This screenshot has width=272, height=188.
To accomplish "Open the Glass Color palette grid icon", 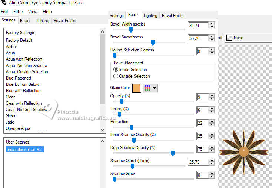I will pos(147,88).
